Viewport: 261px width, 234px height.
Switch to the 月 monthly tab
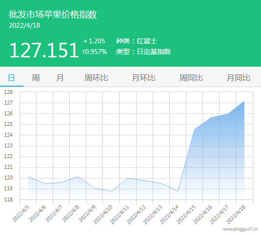point(60,78)
